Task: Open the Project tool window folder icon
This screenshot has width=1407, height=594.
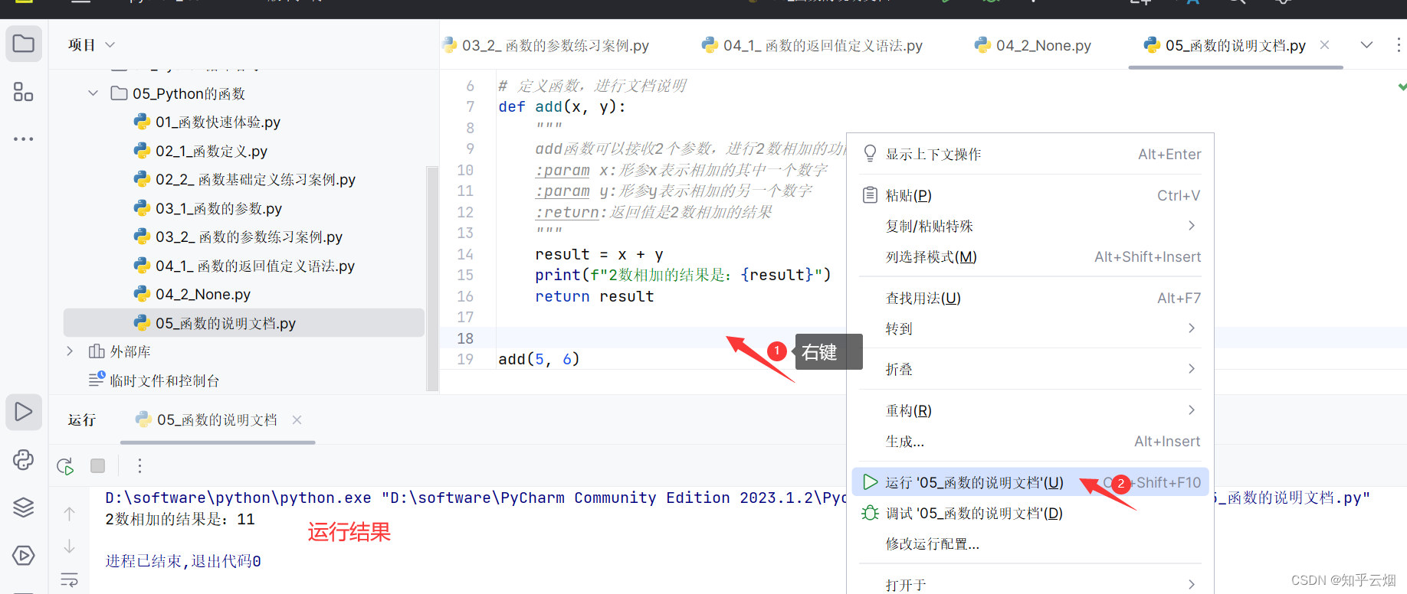Action: [x=24, y=44]
